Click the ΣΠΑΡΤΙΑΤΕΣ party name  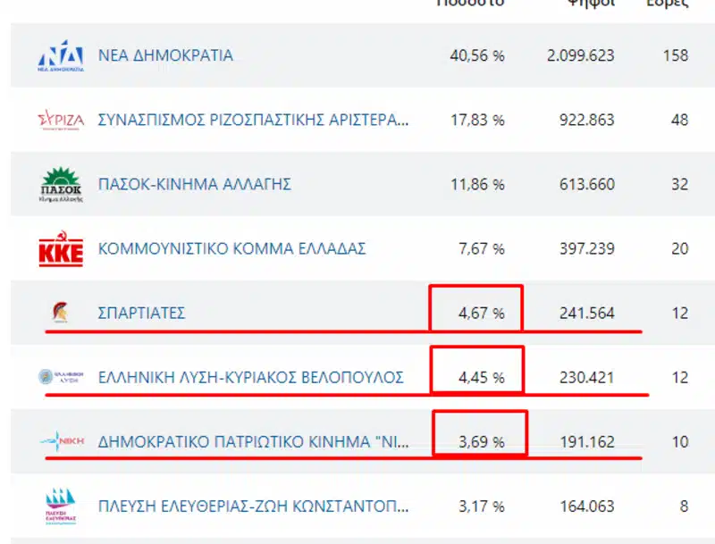pyautogui.click(x=141, y=314)
